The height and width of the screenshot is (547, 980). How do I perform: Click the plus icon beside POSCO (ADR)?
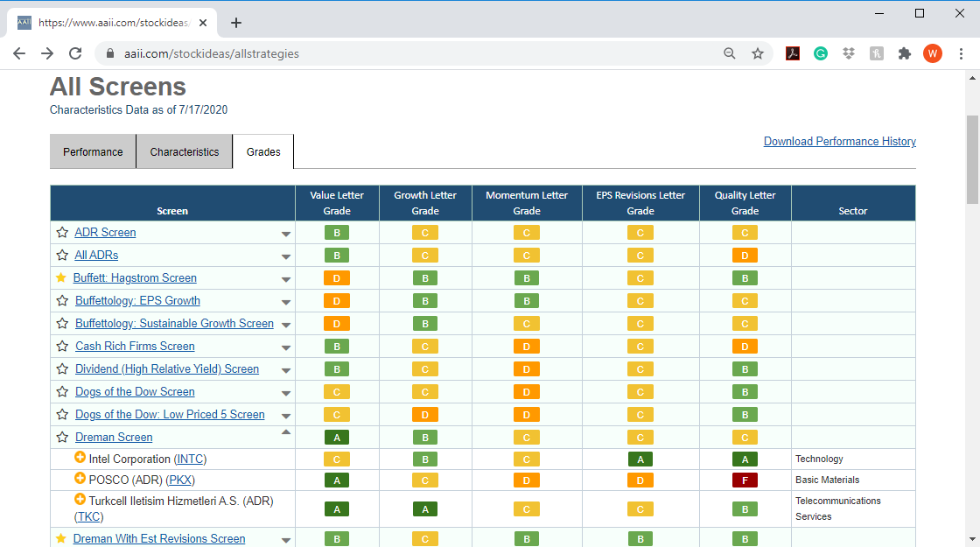pyautogui.click(x=80, y=478)
